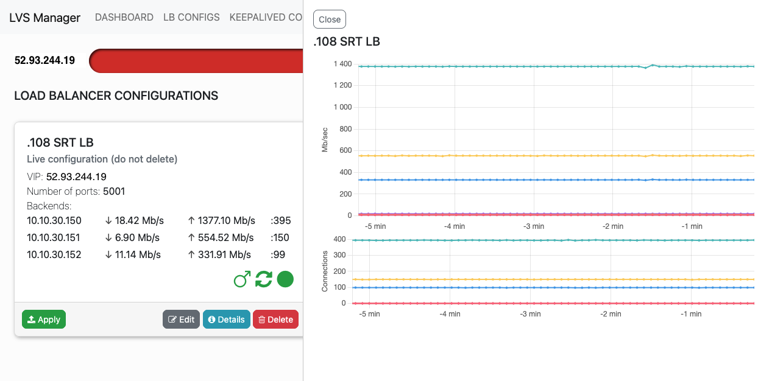The height and width of the screenshot is (381, 772).
Task: Open Details for .108 SRT LB
Action: [226, 320]
